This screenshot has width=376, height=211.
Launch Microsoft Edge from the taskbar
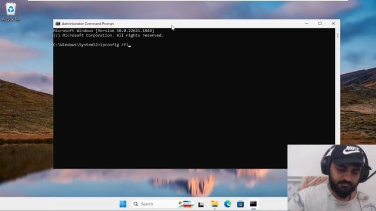coord(227,204)
